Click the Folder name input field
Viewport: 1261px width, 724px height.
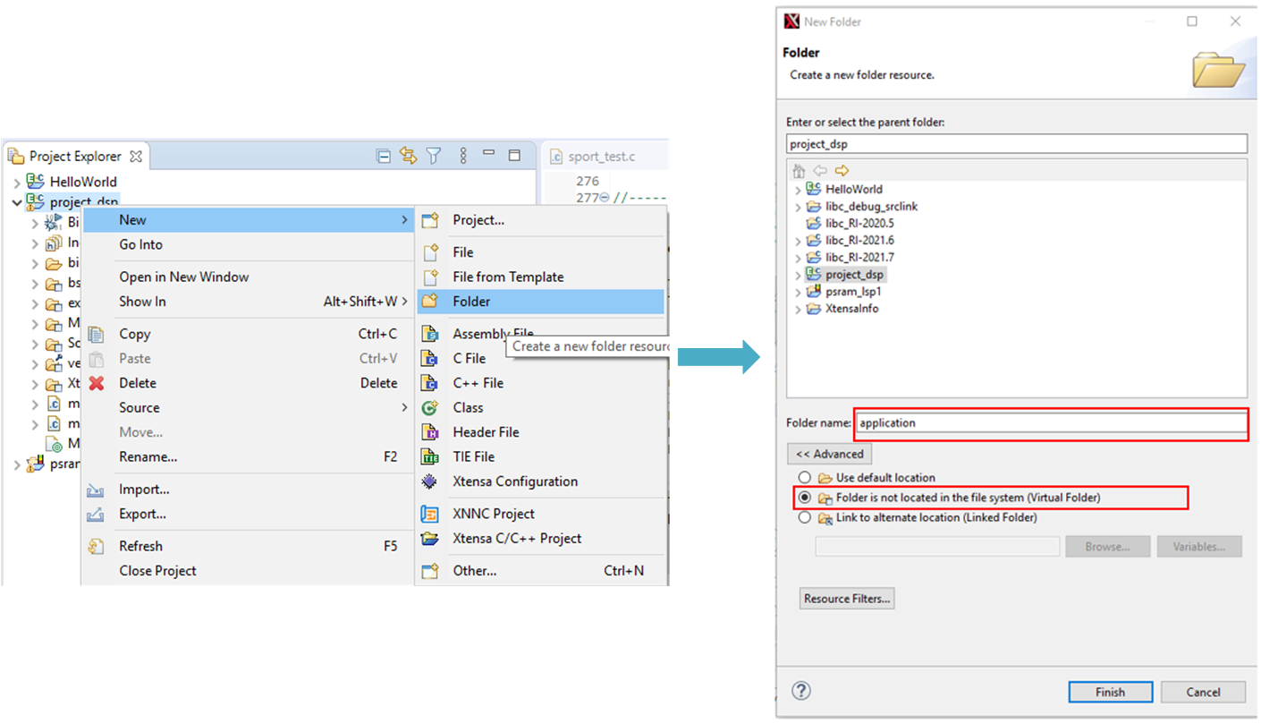(x=1050, y=422)
